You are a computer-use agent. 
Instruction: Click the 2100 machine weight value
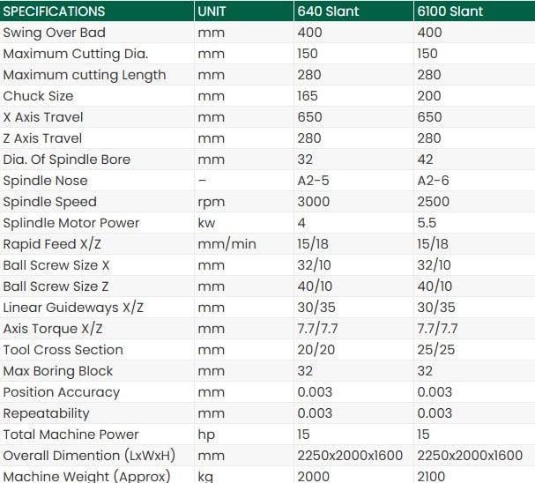[x=431, y=477]
